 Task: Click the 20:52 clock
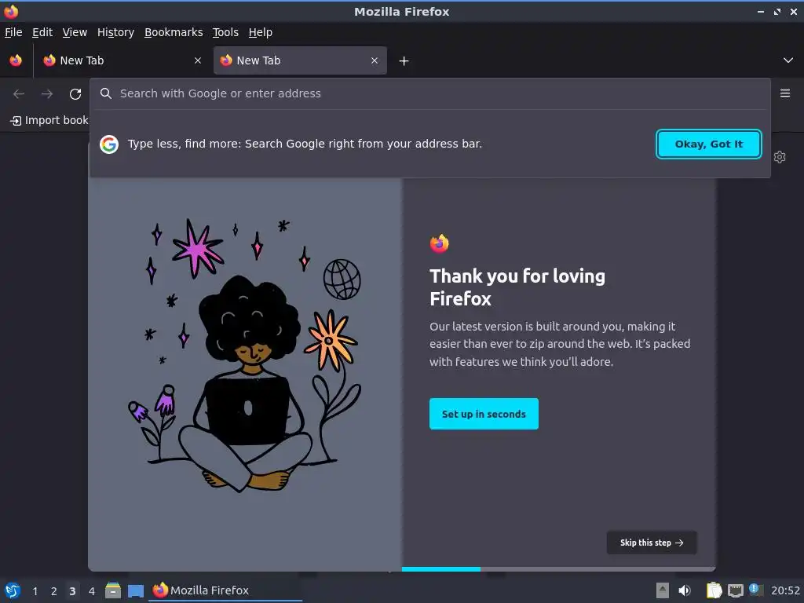[x=785, y=590]
